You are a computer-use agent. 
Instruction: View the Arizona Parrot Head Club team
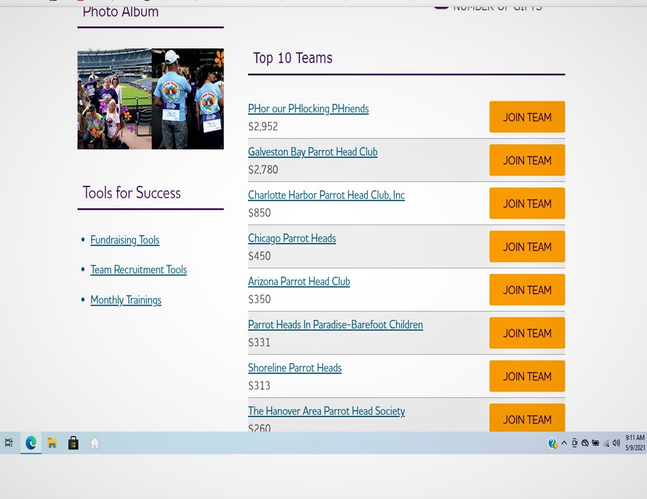(x=299, y=282)
